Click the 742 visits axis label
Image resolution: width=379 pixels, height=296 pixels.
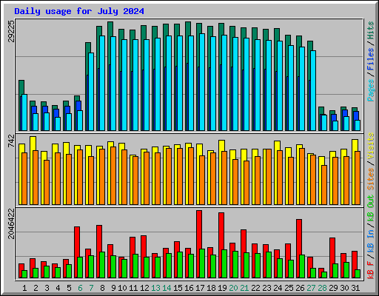pyautogui.click(x=11, y=141)
